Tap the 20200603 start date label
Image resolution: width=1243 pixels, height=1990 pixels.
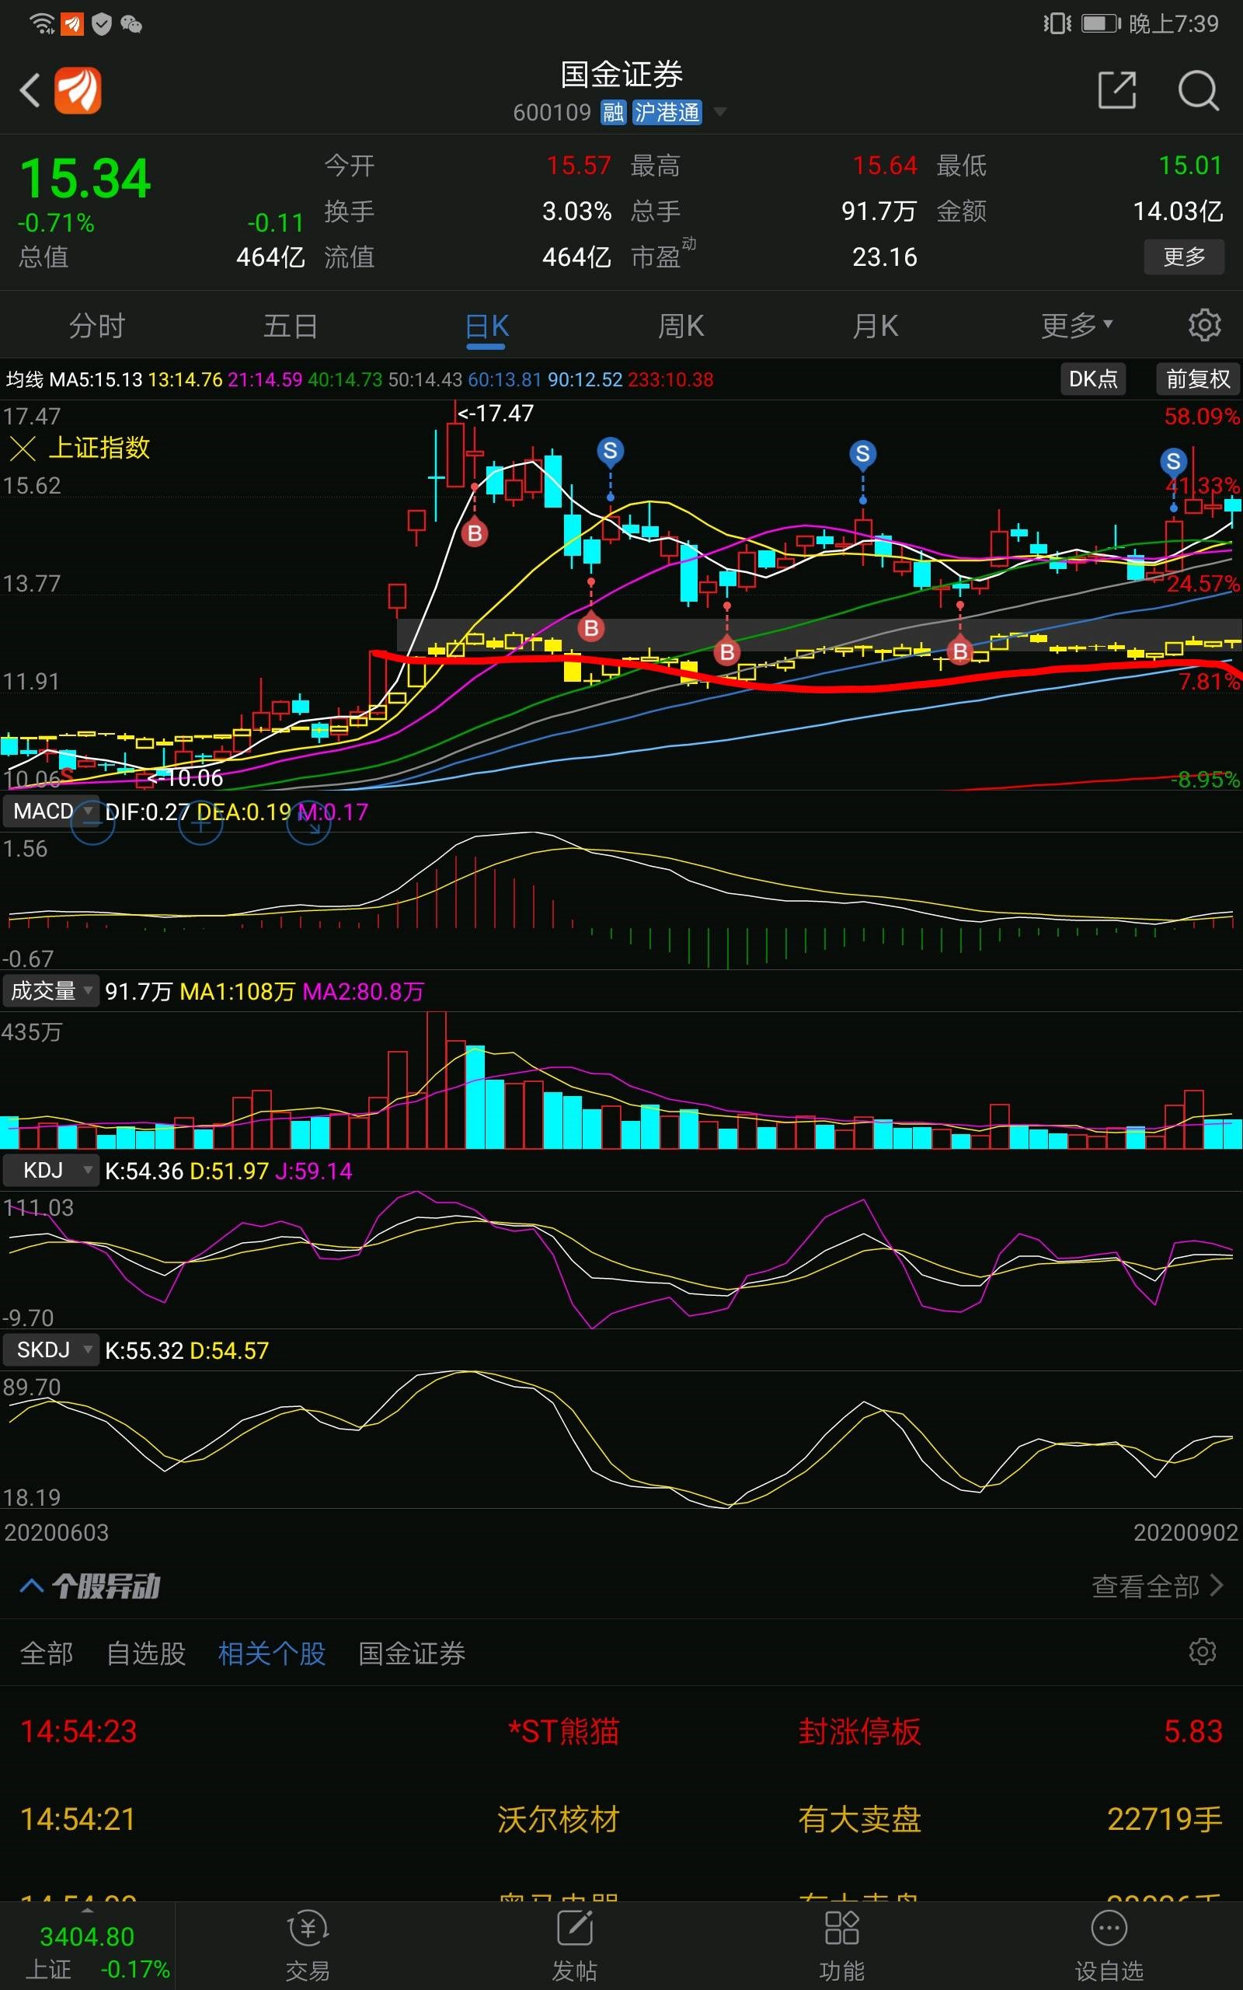click(56, 1532)
